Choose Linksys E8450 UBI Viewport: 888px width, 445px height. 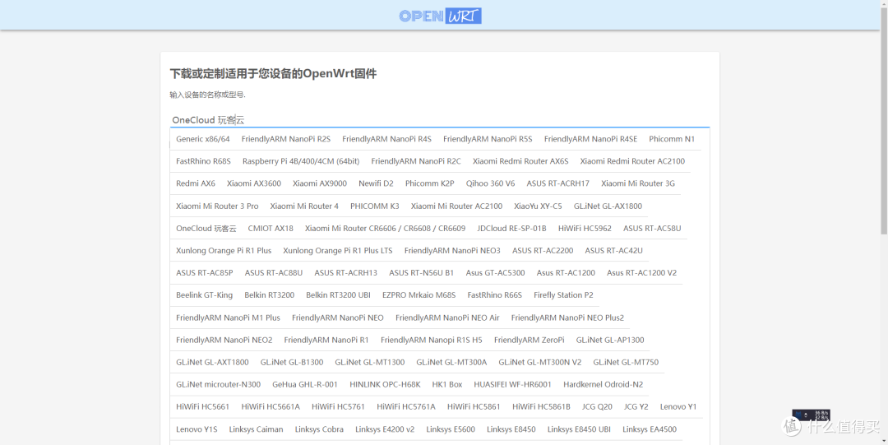[579, 429]
